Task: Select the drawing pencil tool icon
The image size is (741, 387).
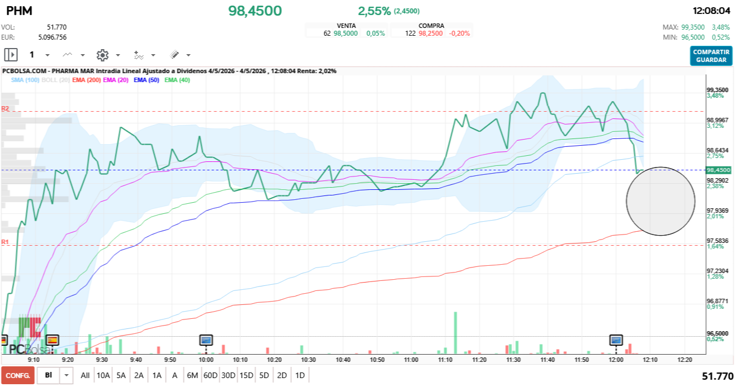Action: click(x=174, y=55)
